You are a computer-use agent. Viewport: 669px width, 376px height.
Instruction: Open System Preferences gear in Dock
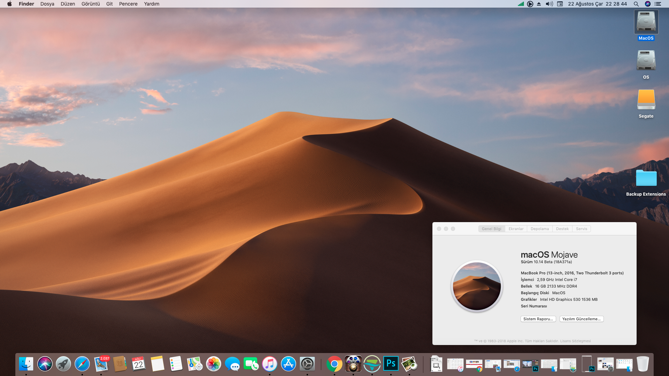[307, 364]
